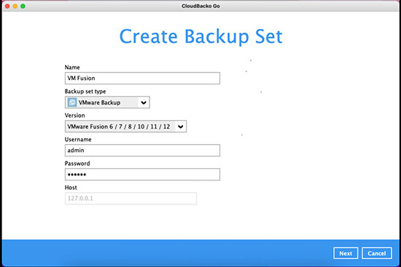This screenshot has height=267, width=401.
Task: Click the disabled Host field 127.0.0.1
Action: pyautogui.click(x=131, y=199)
